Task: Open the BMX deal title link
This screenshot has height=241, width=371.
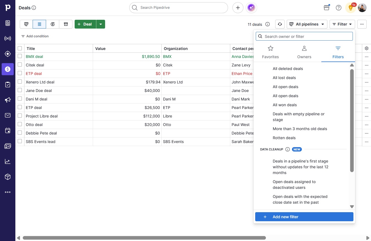Action: click(34, 57)
